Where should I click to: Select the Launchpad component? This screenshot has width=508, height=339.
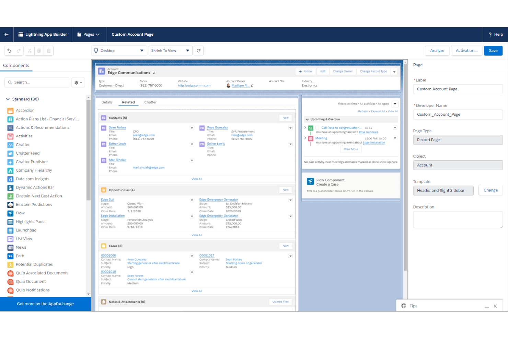[x=26, y=230]
